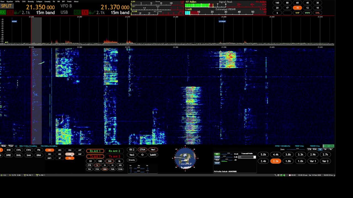
Task: Toggle the Vac1 virtual audio cable
Action: click(153, 150)
